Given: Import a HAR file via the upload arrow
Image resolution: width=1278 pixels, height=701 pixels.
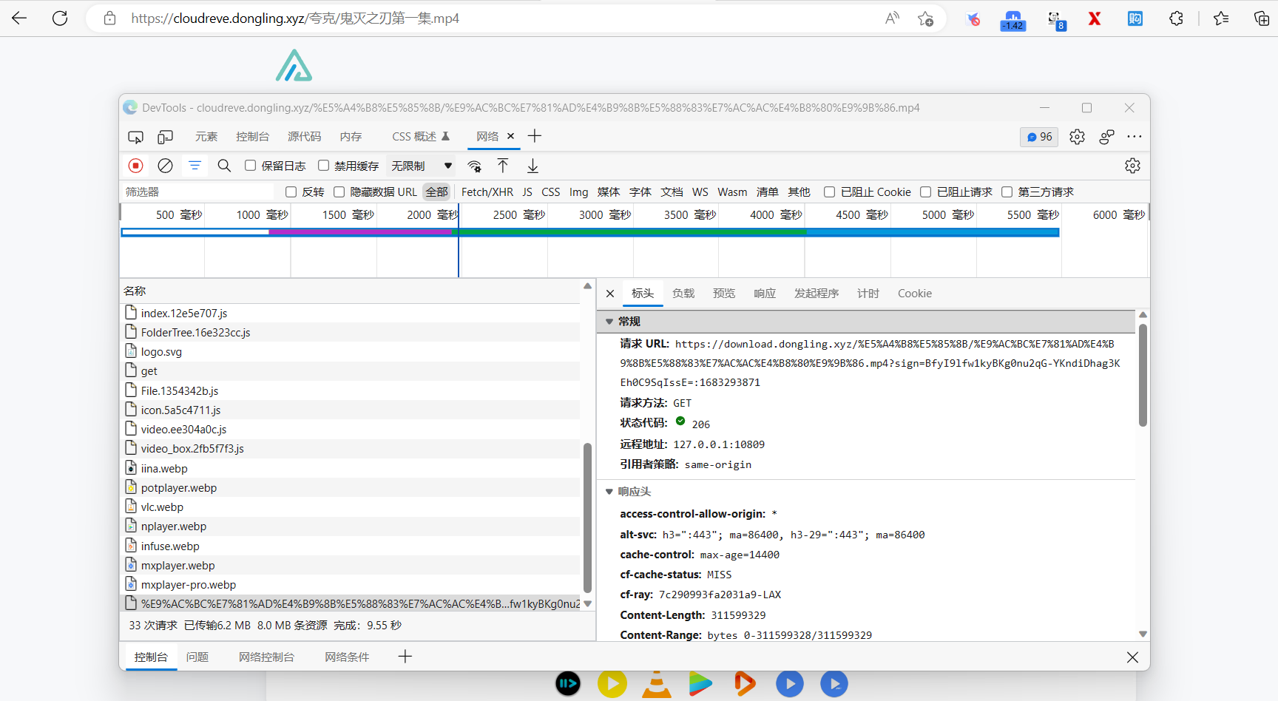Looking at the screenshot, I should 504,165.
